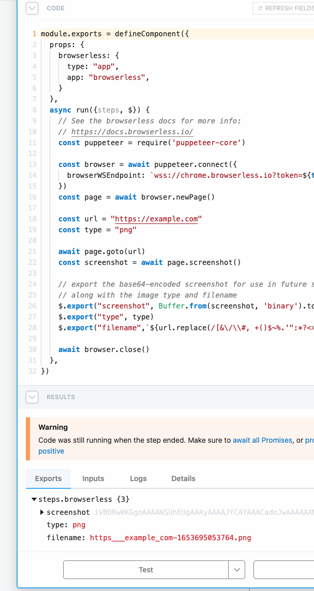Viewport: 314px width, 591px height.
Task: Click the https://example.com string on line 18
Action: click(156, 219)
